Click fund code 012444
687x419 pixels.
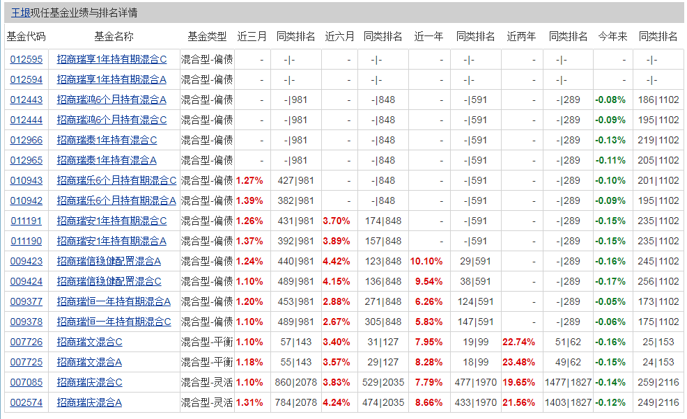(x=26, y=120)
